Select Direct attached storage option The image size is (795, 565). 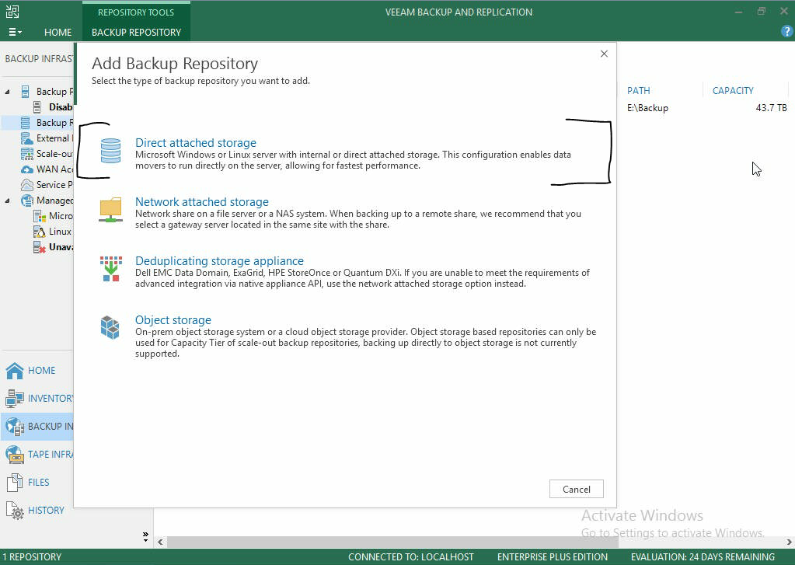pos(195,143)
